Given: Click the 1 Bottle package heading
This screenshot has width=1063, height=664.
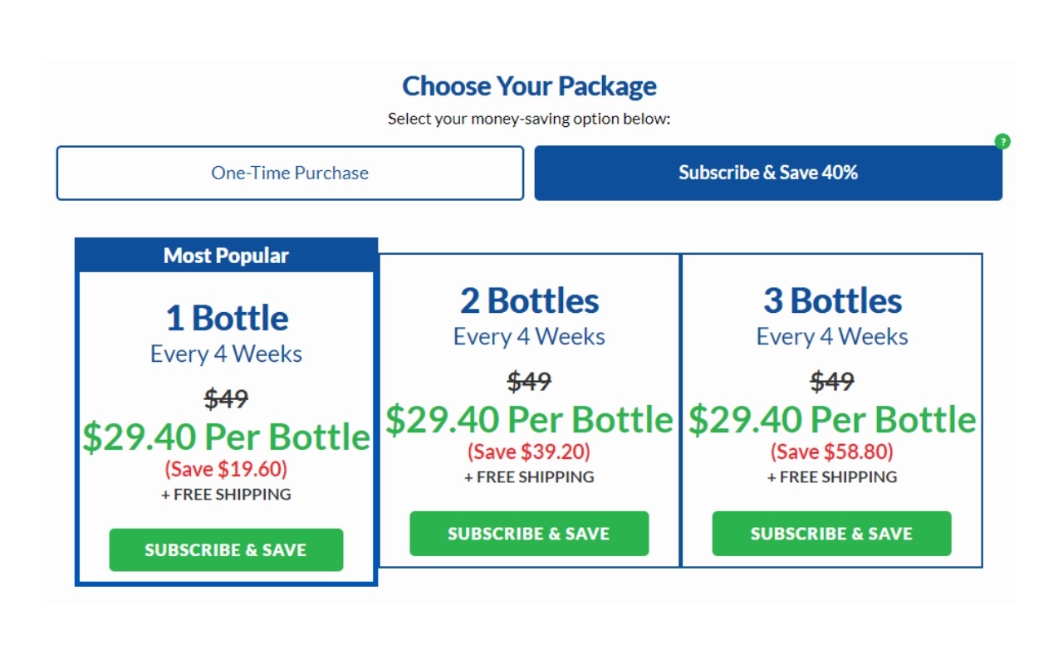Looking at the screenshot, I should point(227,318).
